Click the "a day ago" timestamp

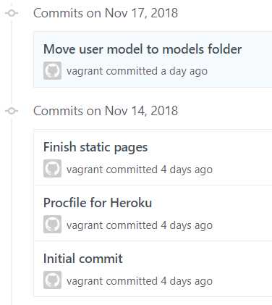184,71
